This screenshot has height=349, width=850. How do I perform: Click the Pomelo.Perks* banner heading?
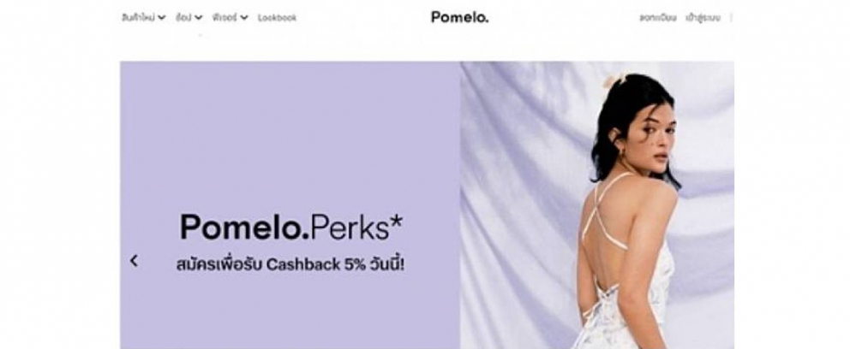coord(291,228)
